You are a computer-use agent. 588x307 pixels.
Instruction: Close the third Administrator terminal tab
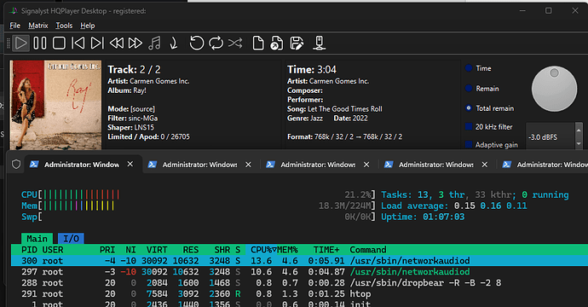pyautogui.click(x=366, y=165)
